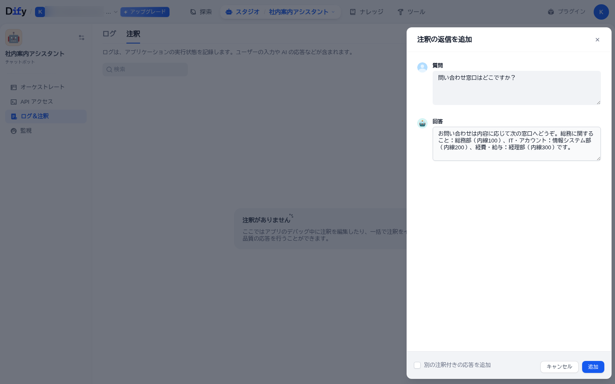Image resolution: width=615 pixels, height=384 pixels.
Task: Click the プラグイン cube icon
Action: (x=551, y=12)
